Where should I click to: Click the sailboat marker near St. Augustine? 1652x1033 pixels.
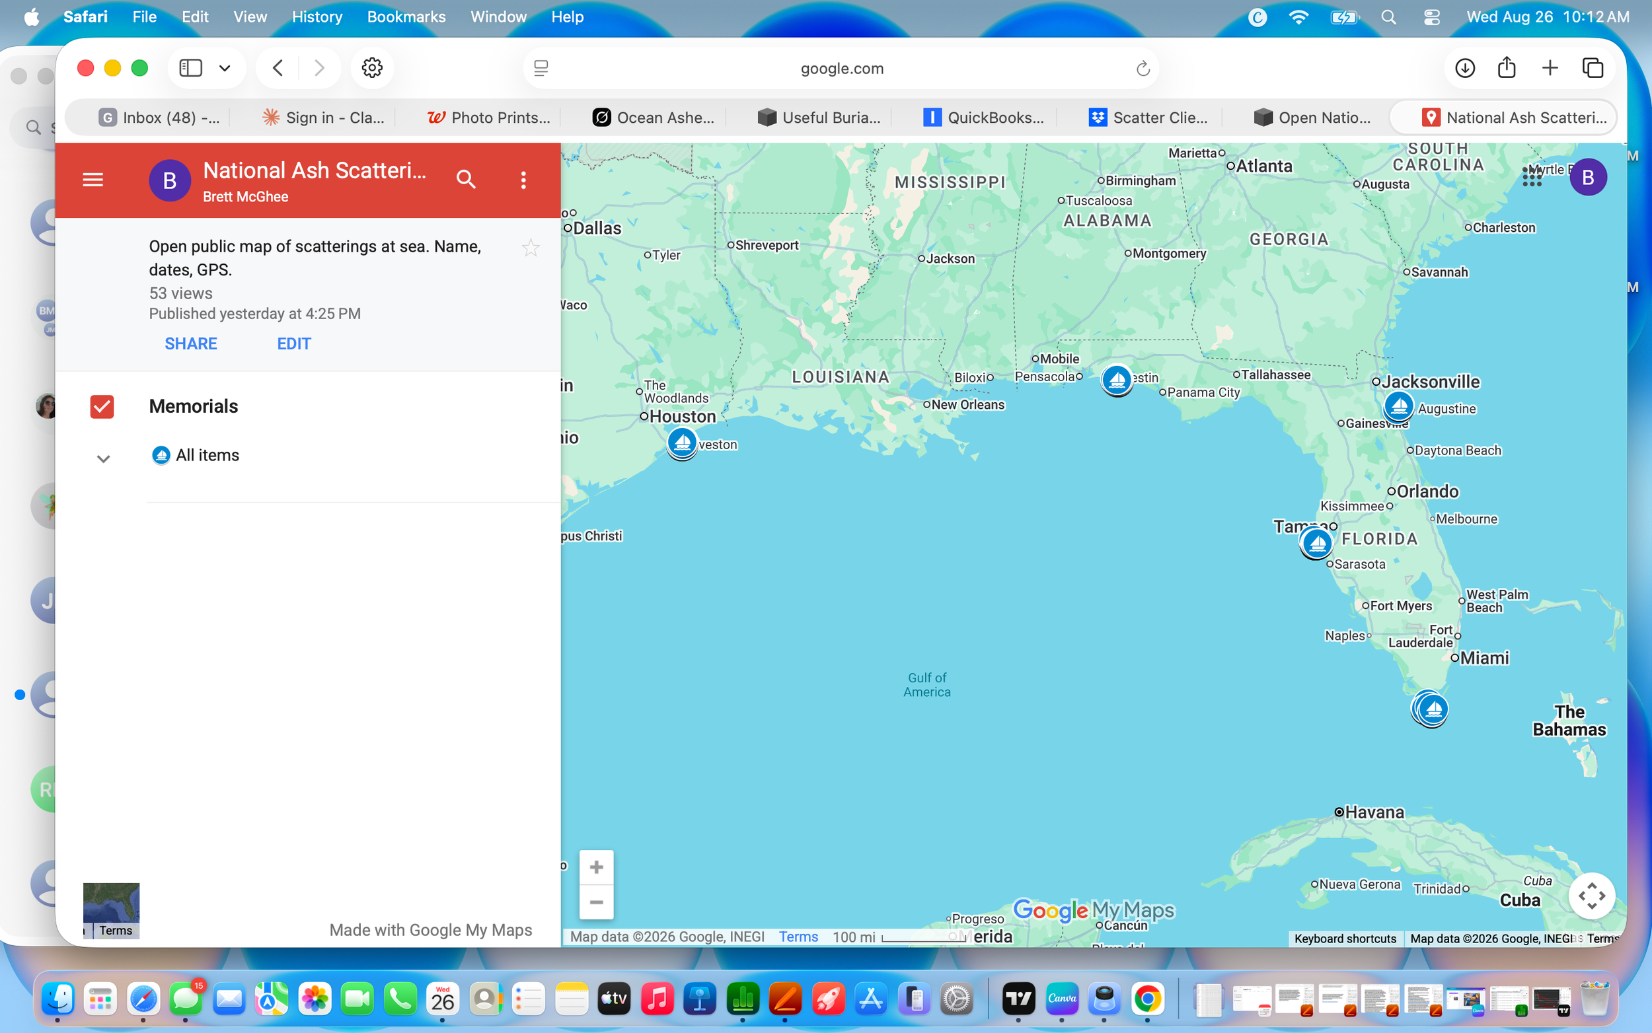tap(1398, 406)
